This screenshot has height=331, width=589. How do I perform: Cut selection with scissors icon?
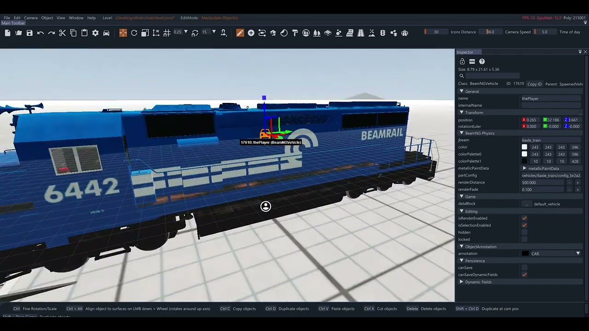coord(63,33)
